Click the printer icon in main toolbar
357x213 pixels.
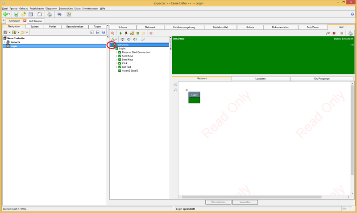[50, 14]
